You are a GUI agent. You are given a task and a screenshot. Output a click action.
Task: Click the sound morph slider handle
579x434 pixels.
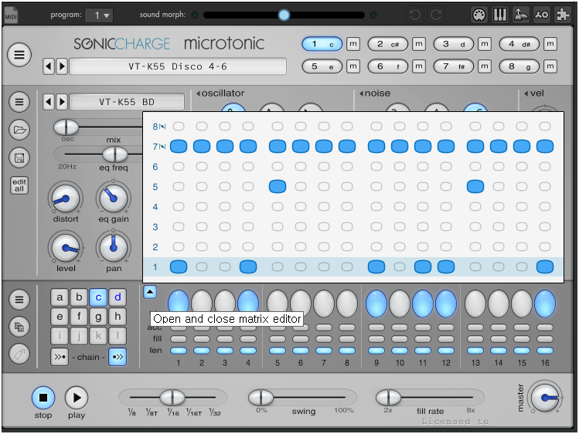click(284, 15)
